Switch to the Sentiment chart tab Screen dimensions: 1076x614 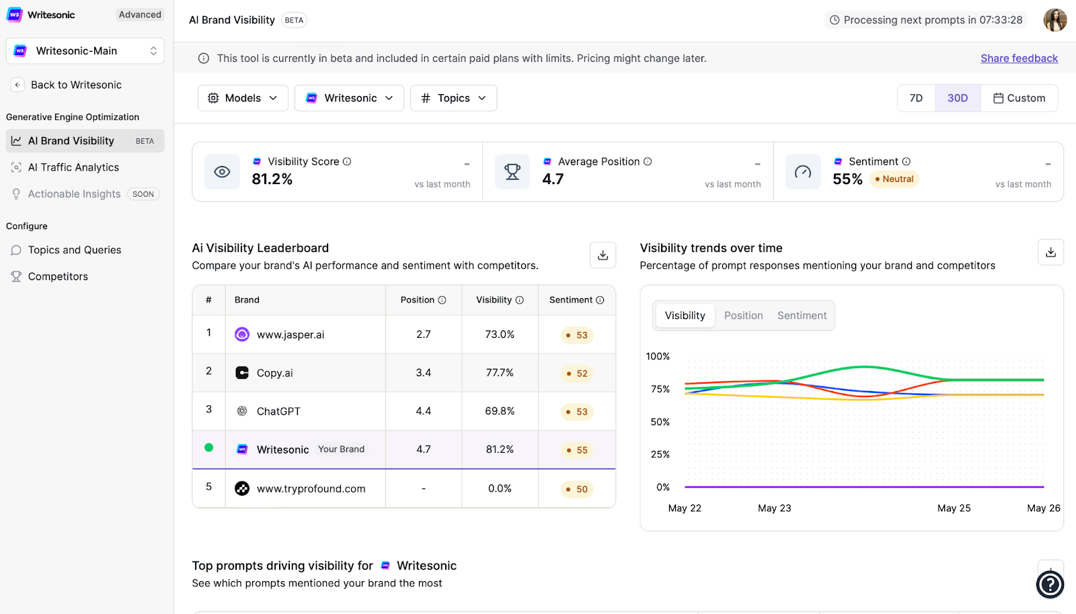pos(802,316)
